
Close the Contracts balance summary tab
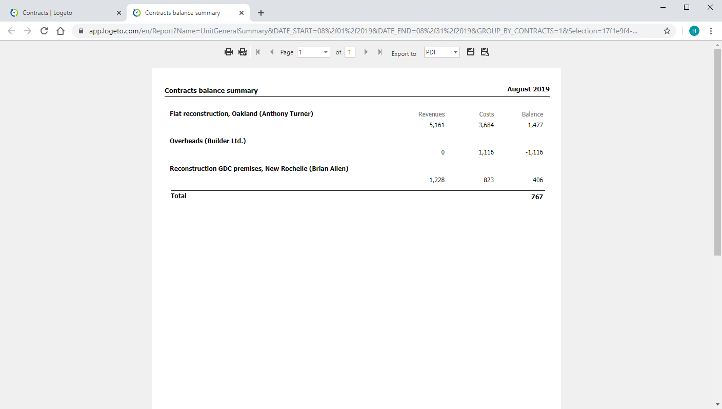tap(242, 13)
